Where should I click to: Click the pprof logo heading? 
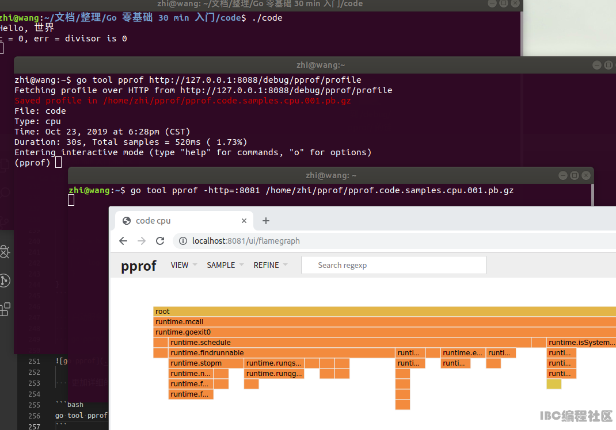click(139, 266)
